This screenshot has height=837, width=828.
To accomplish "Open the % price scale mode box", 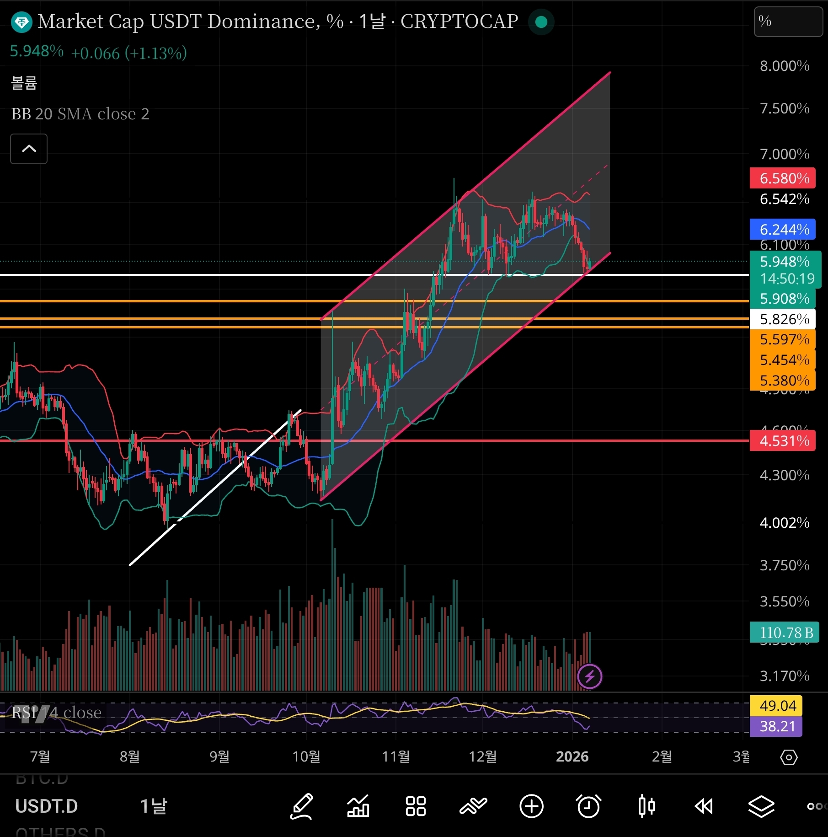I will [788, 21].
